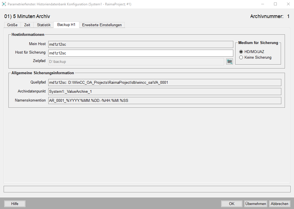Close the Historiendatenbank Konfiguration window
This screenshot has width=294, height=209.
pos(288,4)
